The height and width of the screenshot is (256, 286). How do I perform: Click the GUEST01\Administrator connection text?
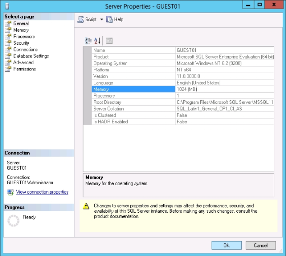click(30, 182)
